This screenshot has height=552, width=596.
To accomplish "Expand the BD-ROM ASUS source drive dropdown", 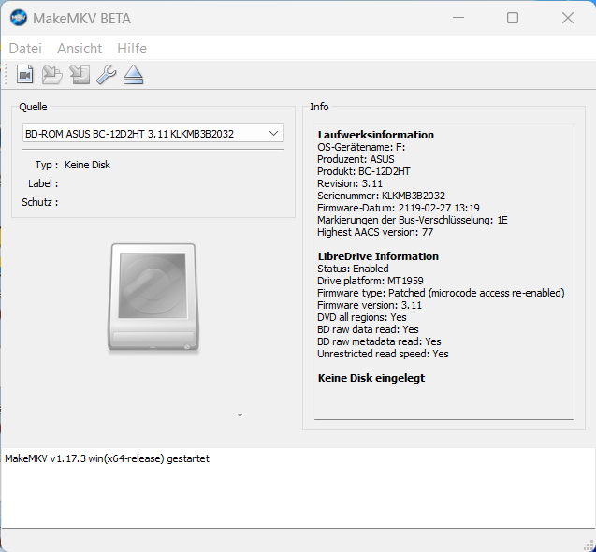I will (153, 134).
